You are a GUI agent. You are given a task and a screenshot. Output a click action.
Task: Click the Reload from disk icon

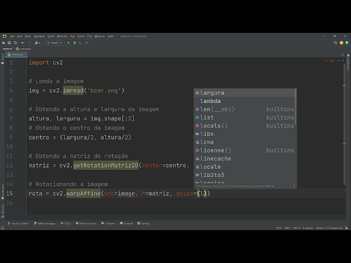pyautogui.click(x=15, y=43)
